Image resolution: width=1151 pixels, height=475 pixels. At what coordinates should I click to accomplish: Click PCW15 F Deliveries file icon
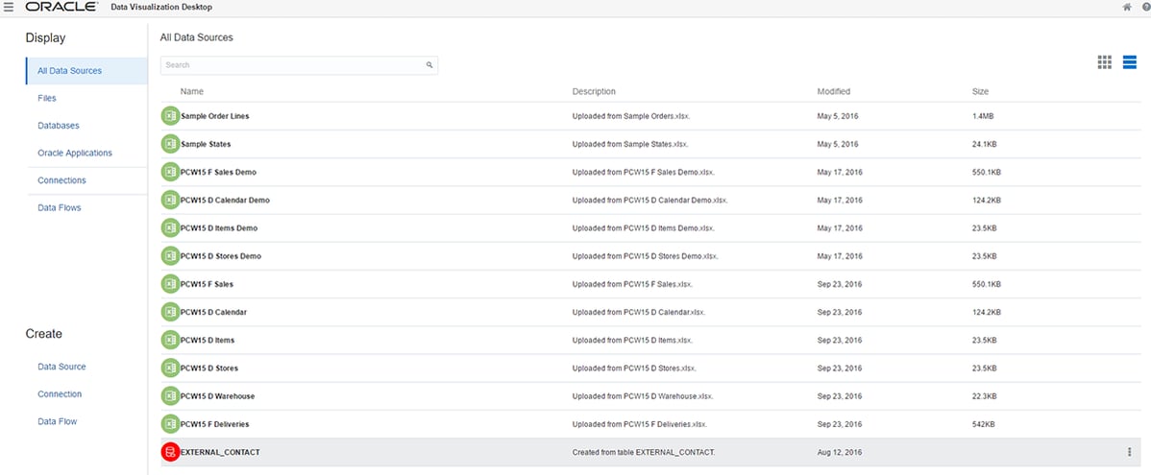pyautogui.click(x=170, y=424)
